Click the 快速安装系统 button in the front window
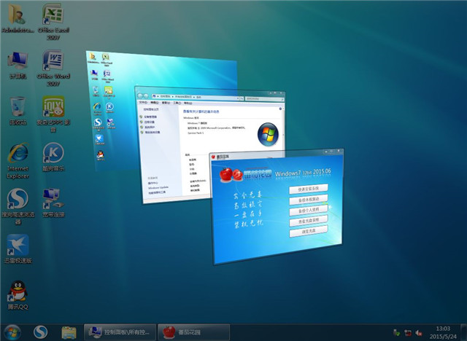 click(309, 188)
